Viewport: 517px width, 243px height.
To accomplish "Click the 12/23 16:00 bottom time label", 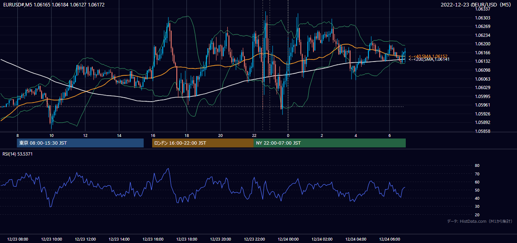I will click(x=153, y=239).
